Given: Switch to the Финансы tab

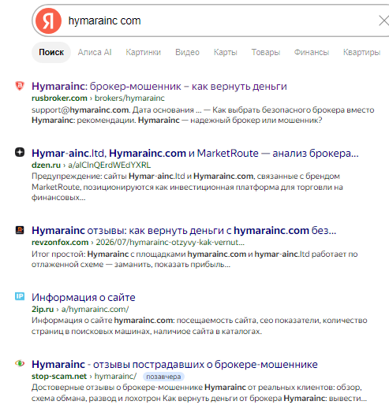Looking at the screenshot, I should (312, 52).
